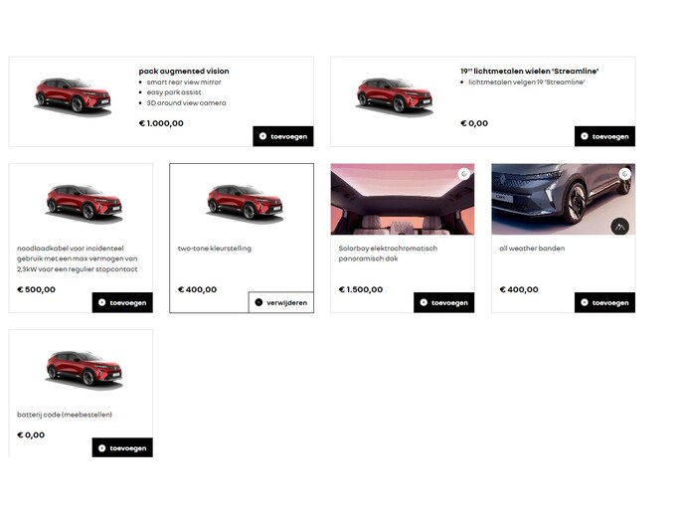View the Solarbay panoramic roof photo
681x510 pixels.
tap(403, 199)
